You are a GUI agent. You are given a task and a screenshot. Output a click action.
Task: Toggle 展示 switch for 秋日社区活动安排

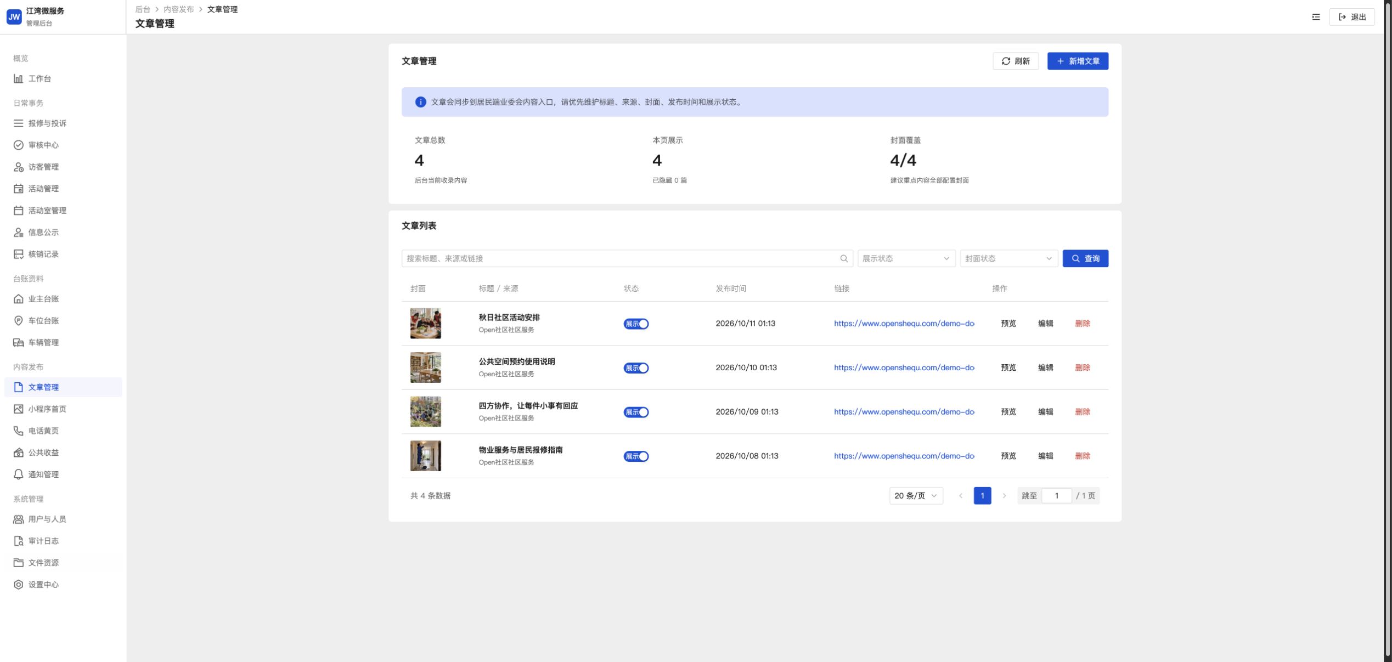636,324
